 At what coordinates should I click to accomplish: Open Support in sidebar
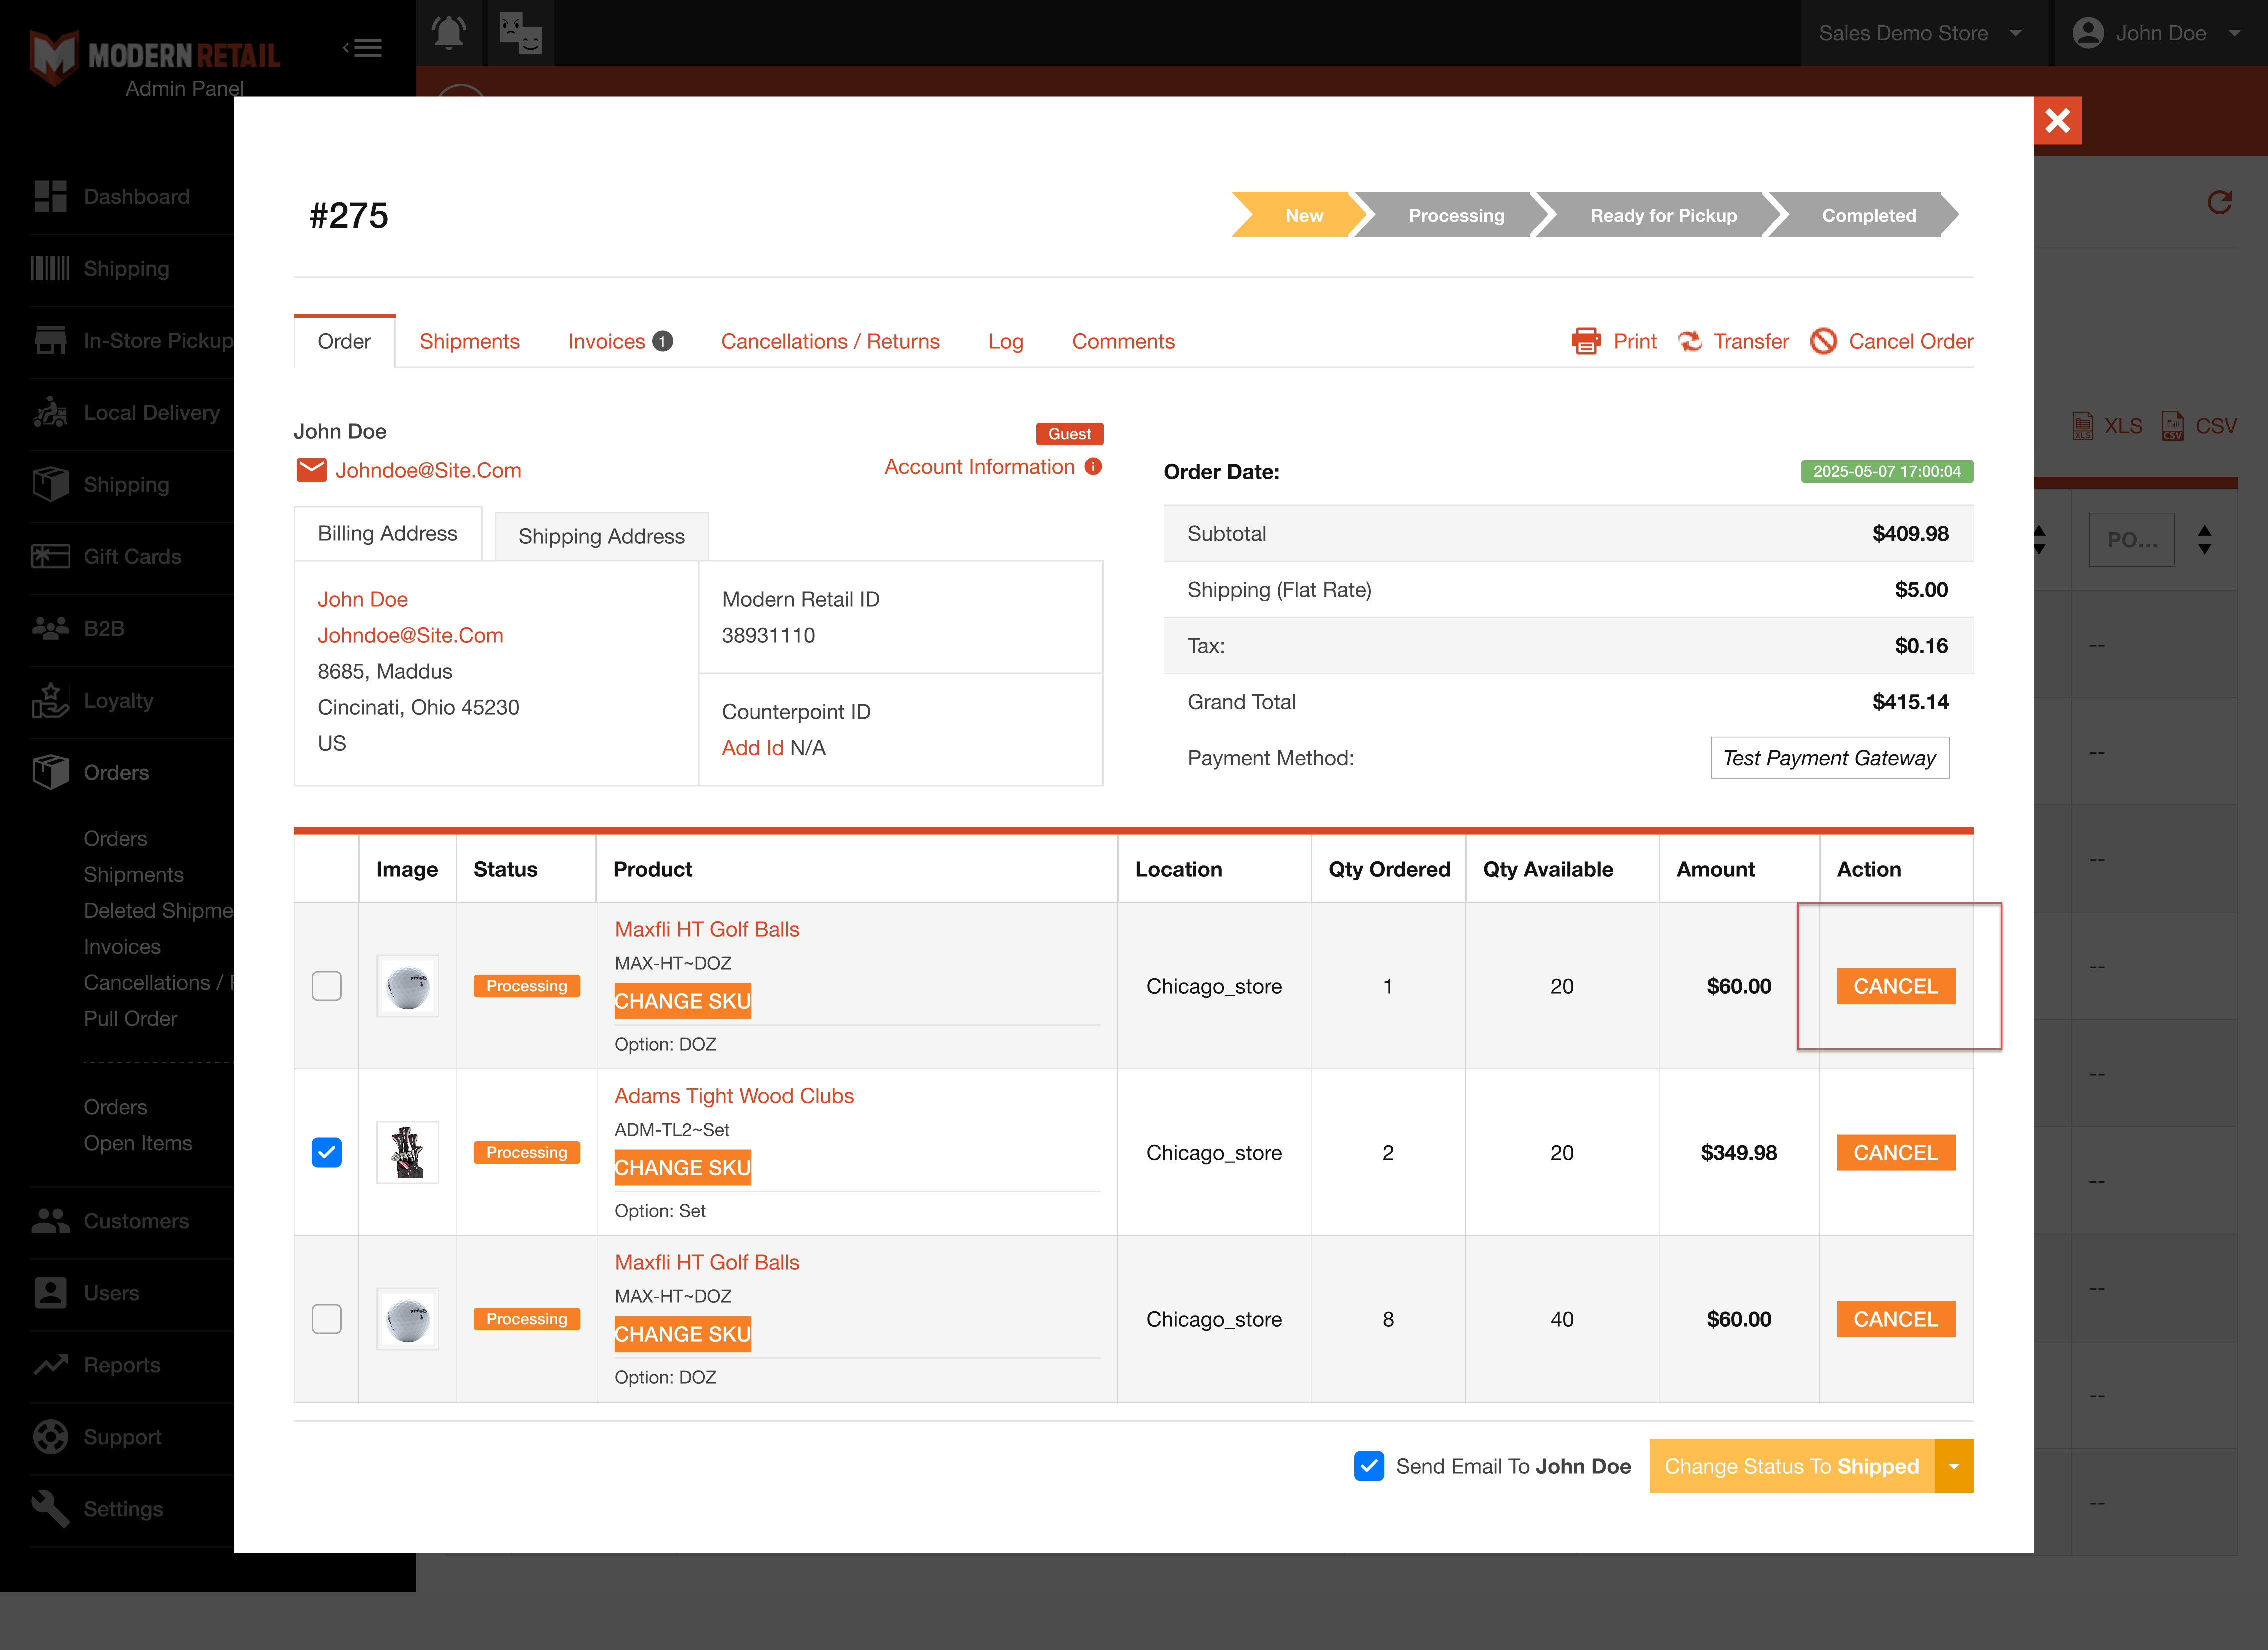pyautogui.click(x=97, y=1437)
